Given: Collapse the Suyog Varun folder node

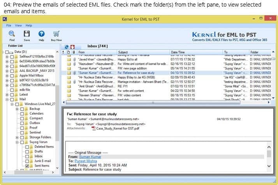Looking at the screenshot, I should (17, 142).
